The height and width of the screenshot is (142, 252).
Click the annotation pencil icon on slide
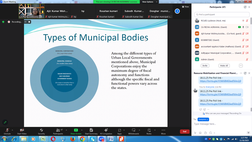[x=5, y=122]
